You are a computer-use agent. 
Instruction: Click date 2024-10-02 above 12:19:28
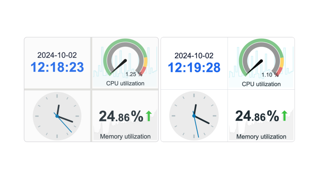194,56
